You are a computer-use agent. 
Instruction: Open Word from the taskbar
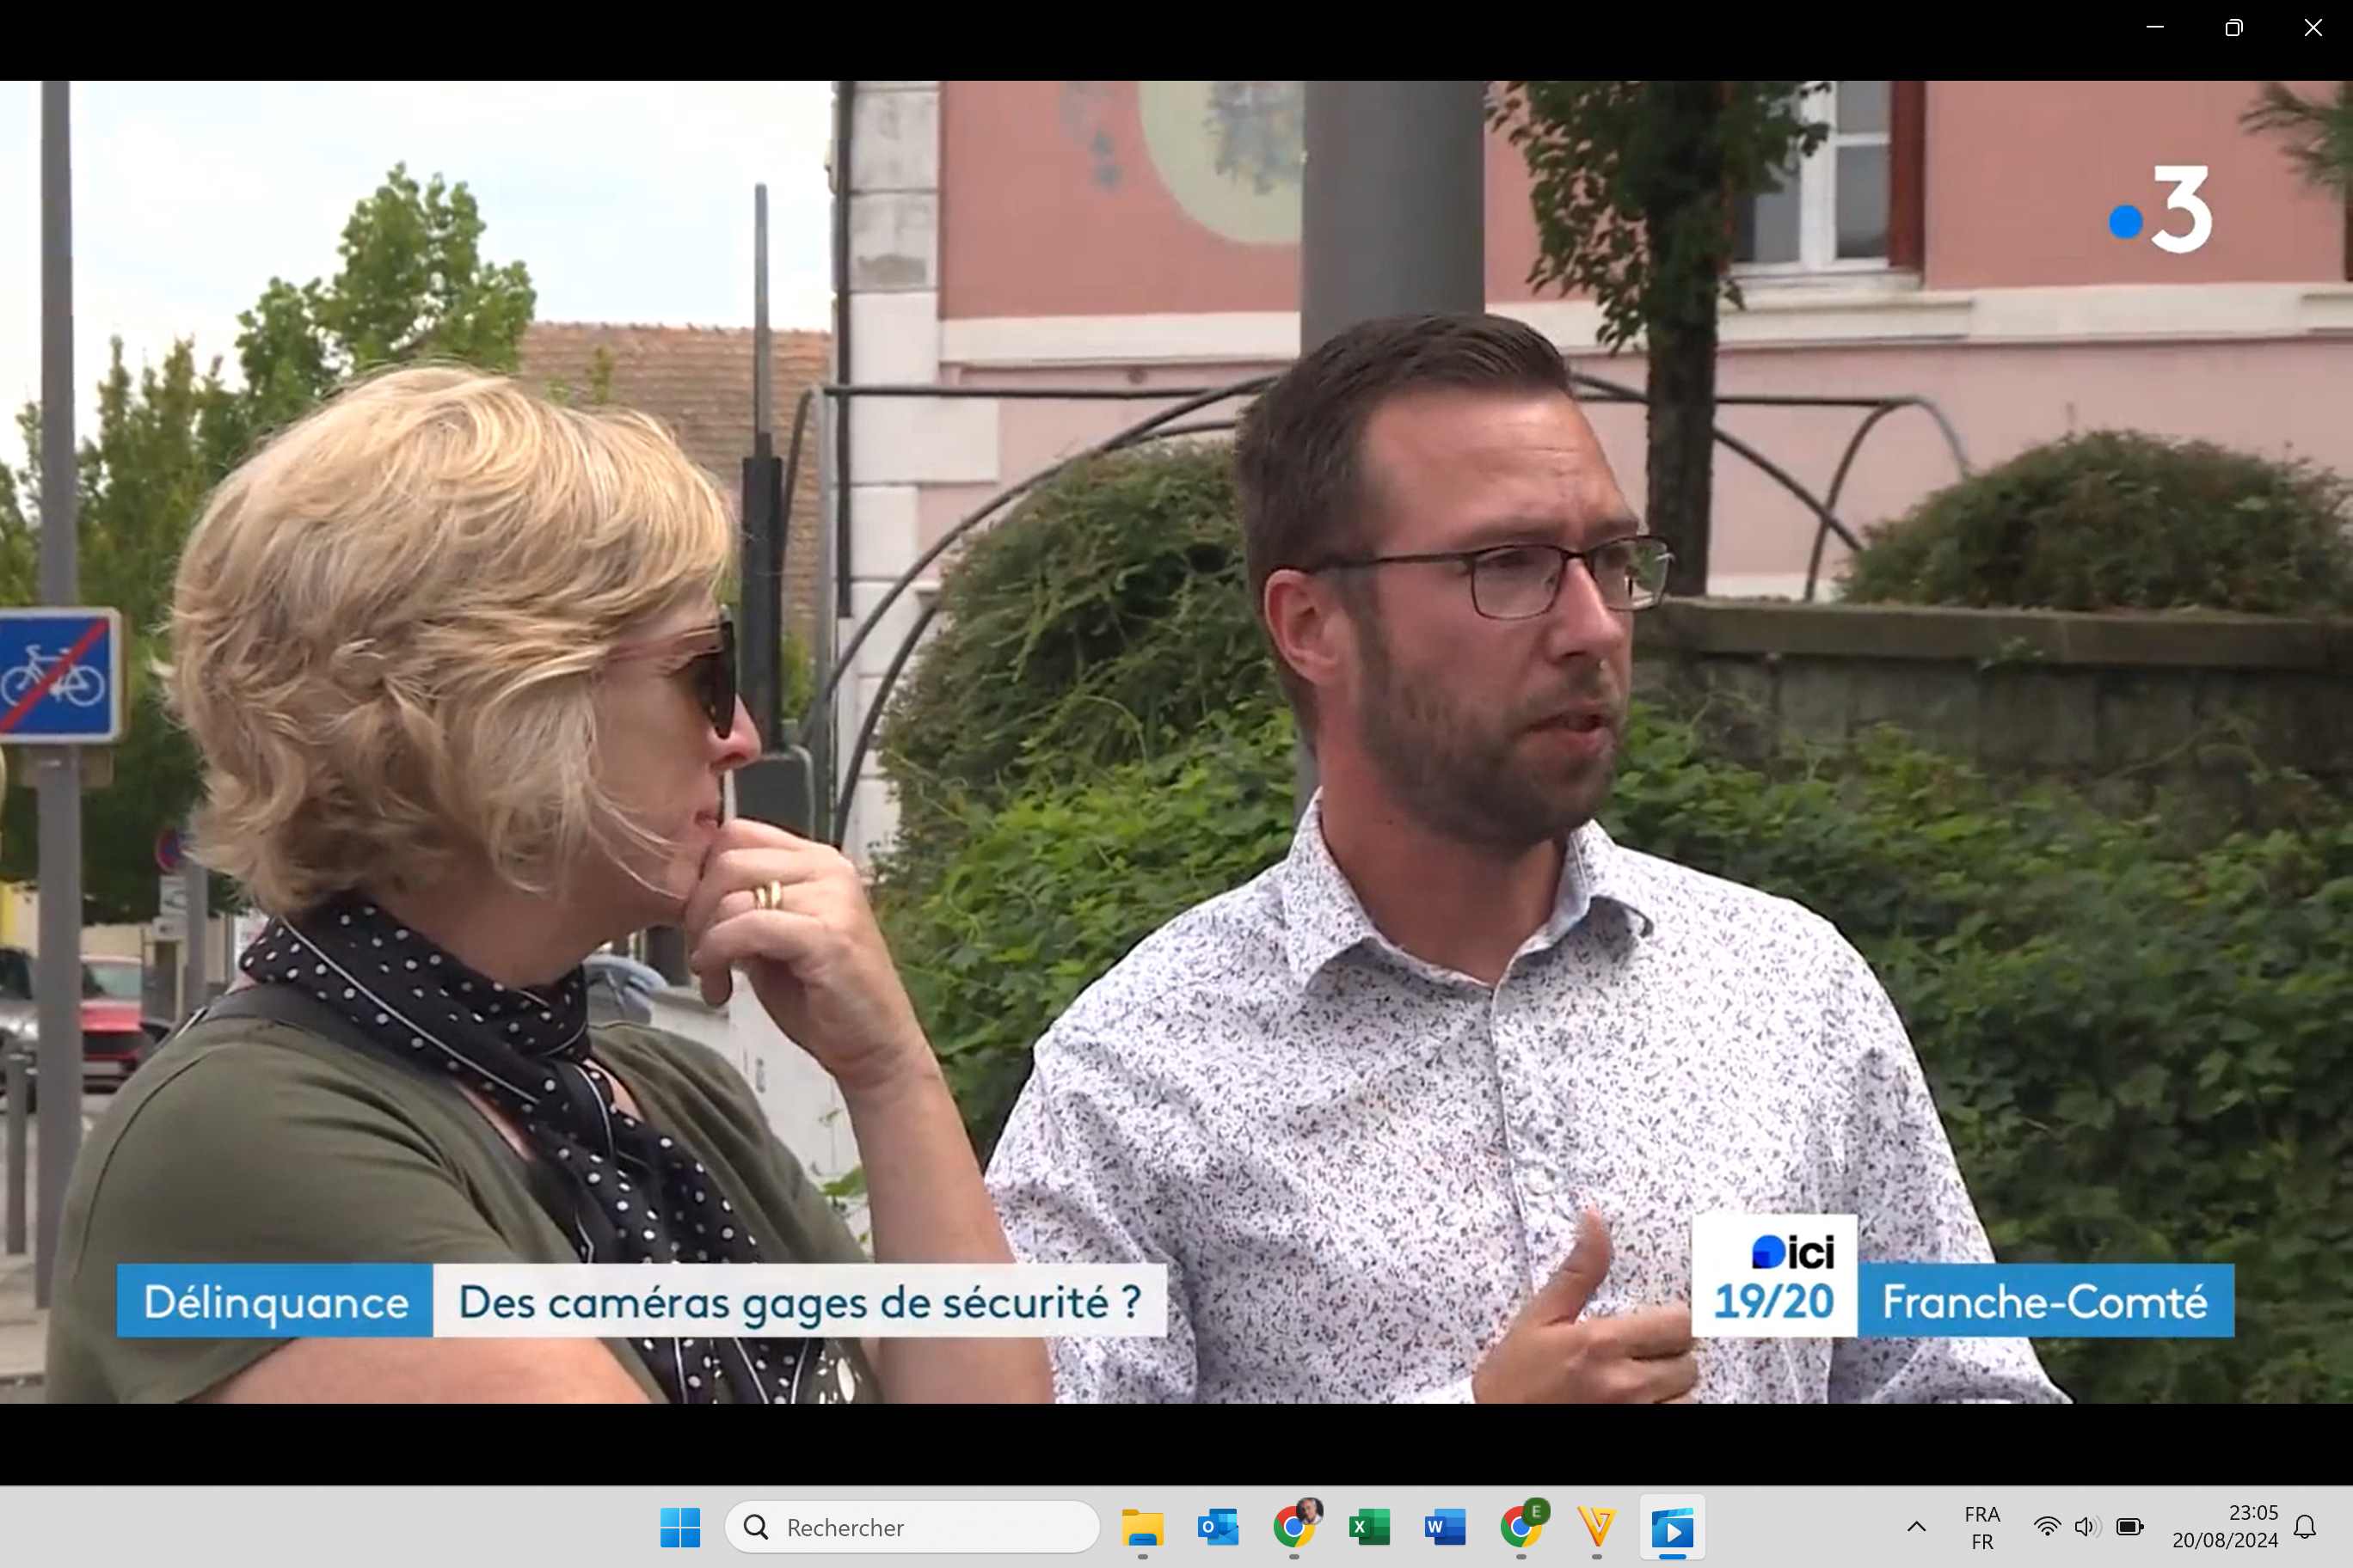pyautogui.click(x=1445, y=1527)
